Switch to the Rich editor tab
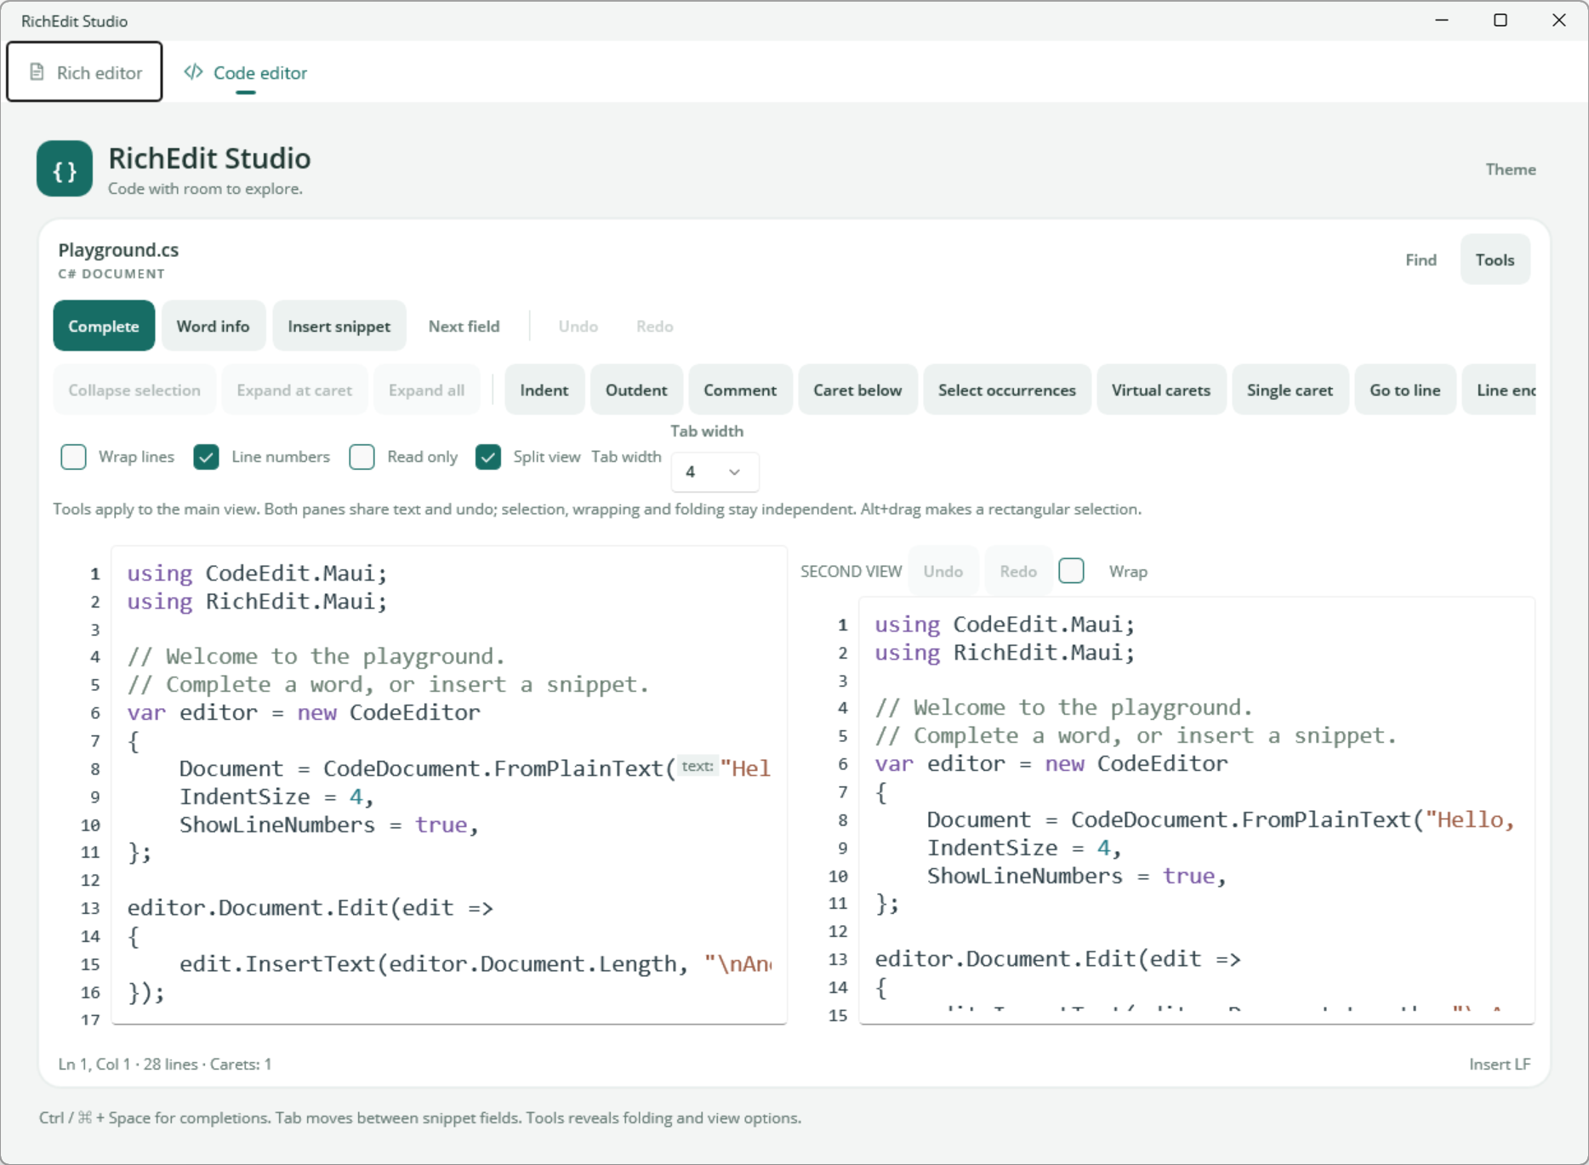The height and width of the screenshot is (1165, 1589). [x=85, y=72]
